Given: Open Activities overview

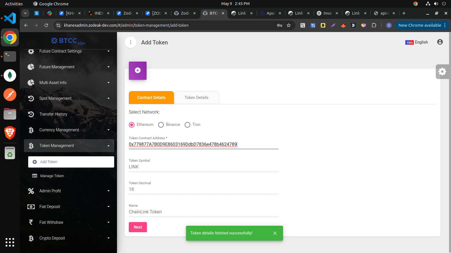Looking at the screenshot, I should click(x=14, y=4).
